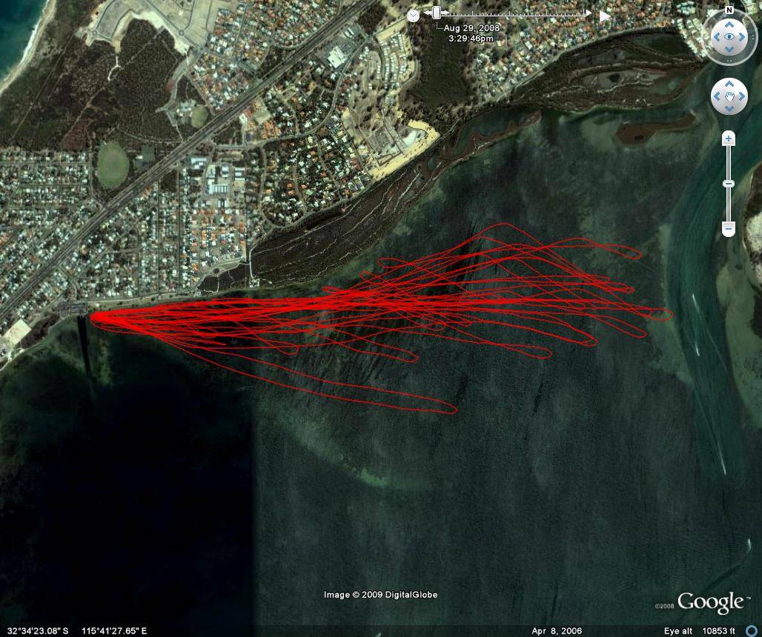Zoom out using the bottom minus button
762x637 pixels.
729,229
